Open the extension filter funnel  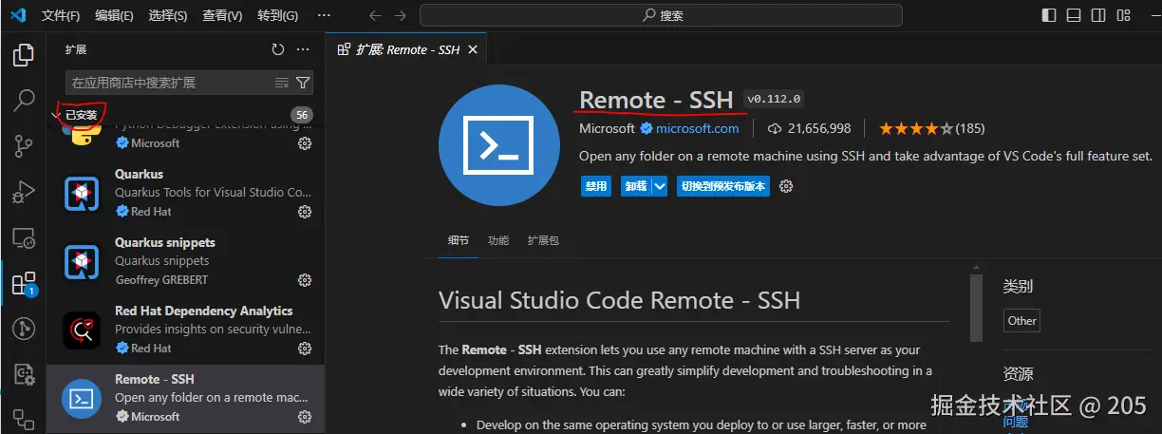tap(303, 83)
